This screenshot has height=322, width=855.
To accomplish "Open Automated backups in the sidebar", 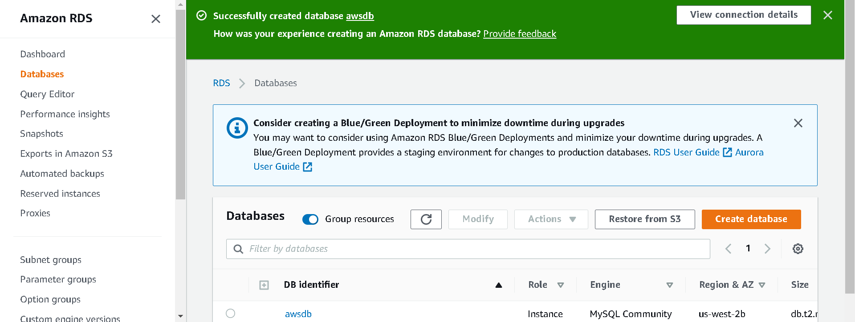I will [x=62, y=174].
